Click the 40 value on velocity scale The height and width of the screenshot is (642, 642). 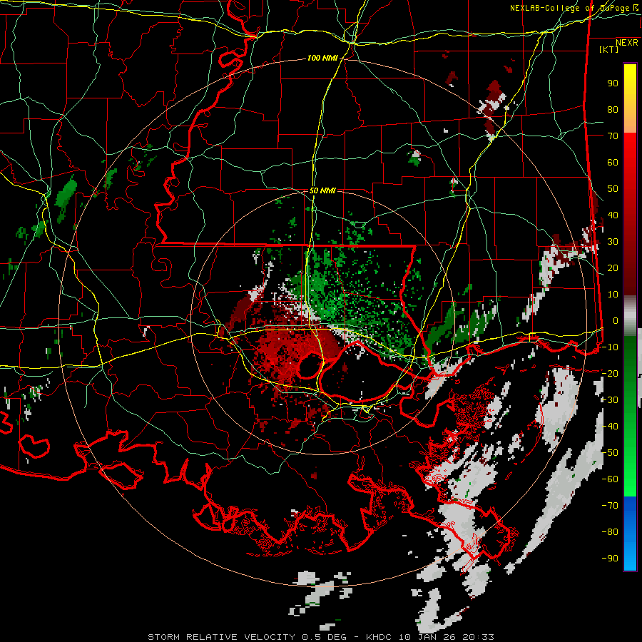tap(613, 215)
